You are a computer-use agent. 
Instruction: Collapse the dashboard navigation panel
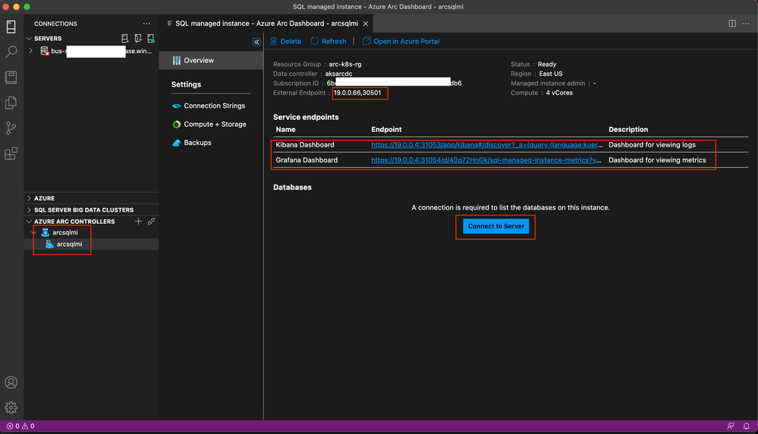(x=256, y=42)
